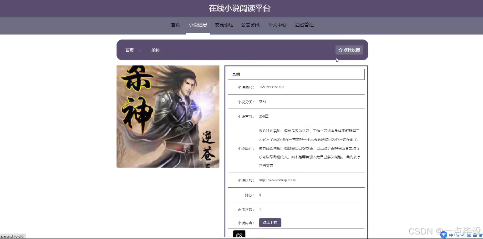Click the 在线小说阅读平台 site title
Image resolution: width=483 pixels, height=239 pixels.
(239, 8)
